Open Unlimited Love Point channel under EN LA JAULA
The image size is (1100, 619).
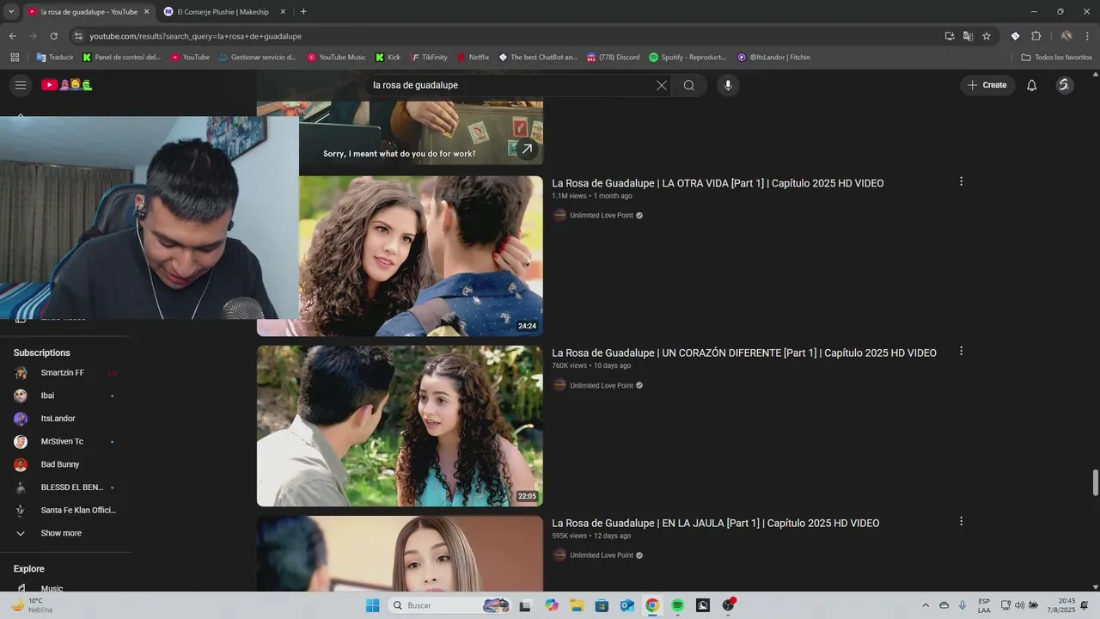(x=602, y=555)
